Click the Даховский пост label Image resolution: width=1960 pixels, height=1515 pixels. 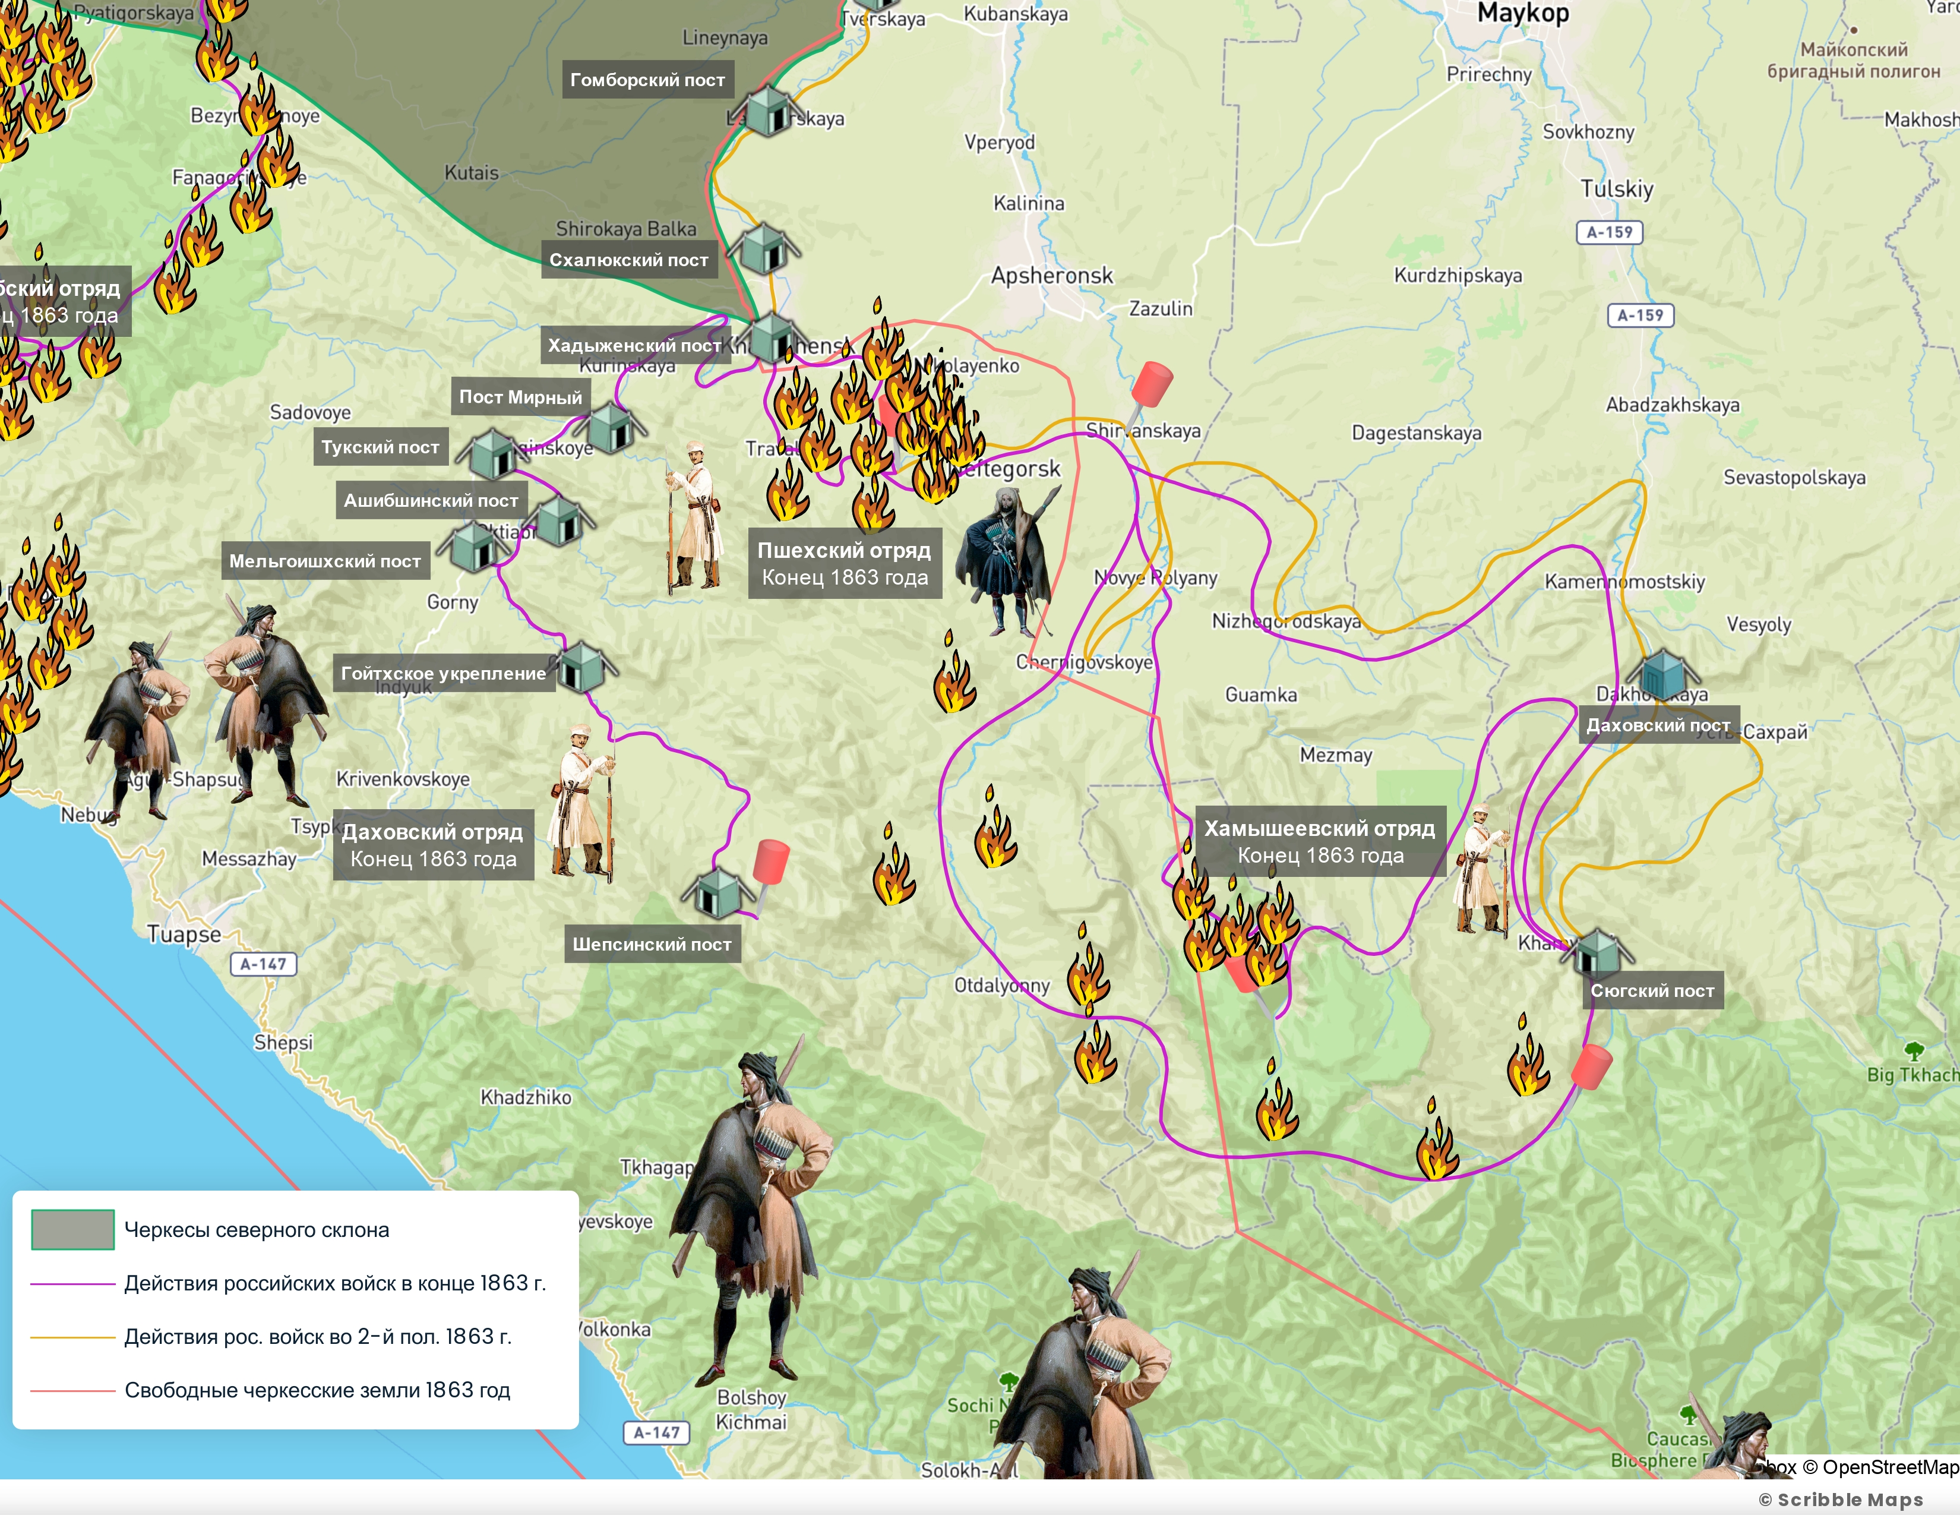[1658, 725]
